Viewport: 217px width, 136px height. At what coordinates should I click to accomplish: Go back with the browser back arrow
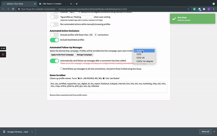(3, 9)
